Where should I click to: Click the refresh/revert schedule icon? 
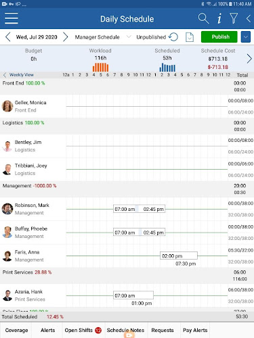[x=173, y=37]
